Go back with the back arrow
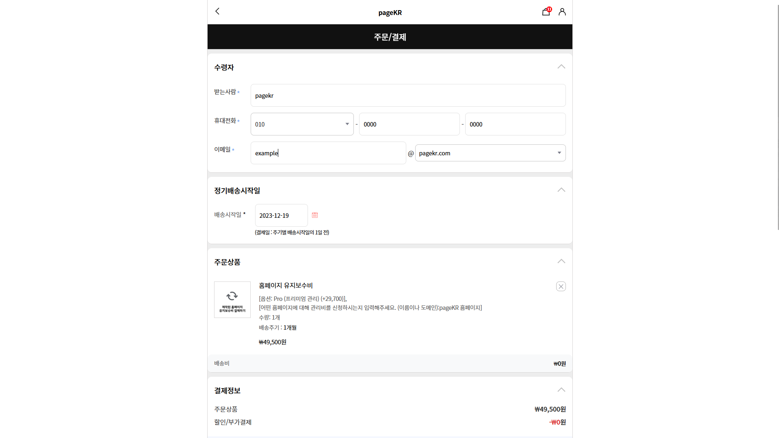 coord(217,11)
